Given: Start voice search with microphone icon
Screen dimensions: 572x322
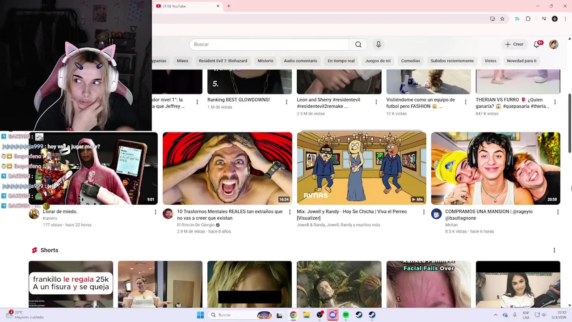Looking at the screenshot, I should click(379, 44).
